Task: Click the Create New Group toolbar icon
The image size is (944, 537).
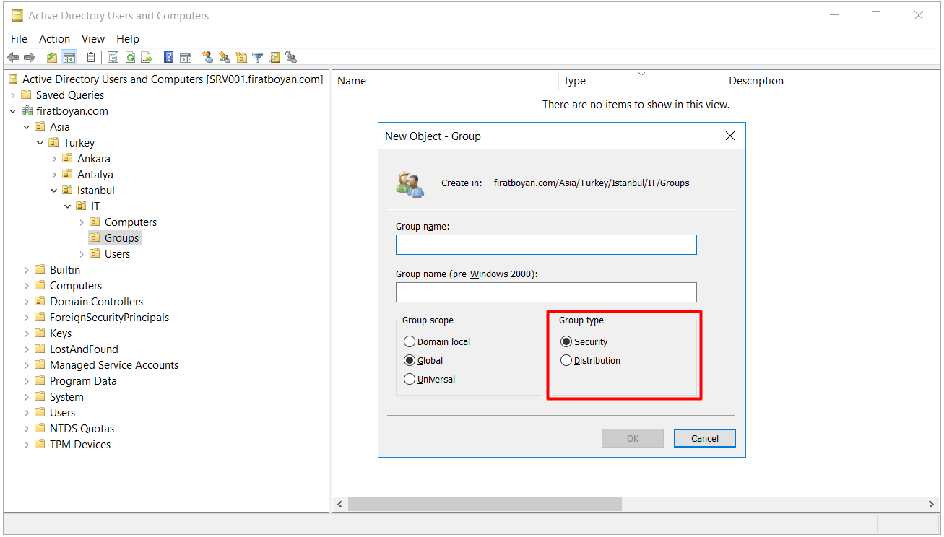Action: coord(225,58)
